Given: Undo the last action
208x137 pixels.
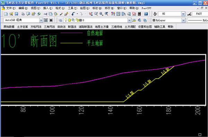Looking at the screenshot, I should [x=73, y=14].
